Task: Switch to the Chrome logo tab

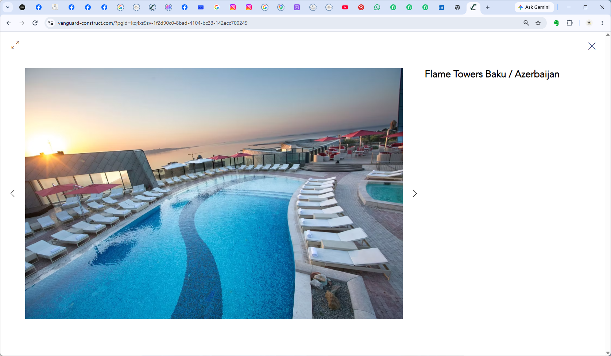Action: pos(457,7)
